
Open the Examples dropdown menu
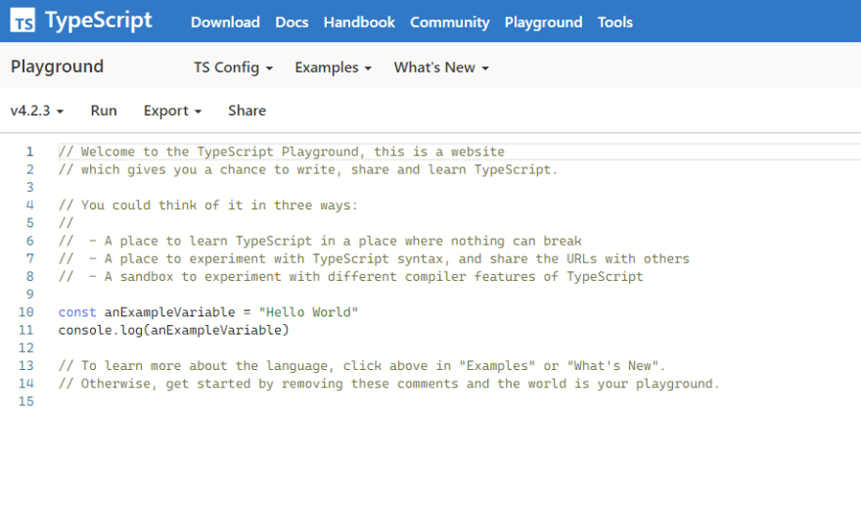(x=334, y=67)
